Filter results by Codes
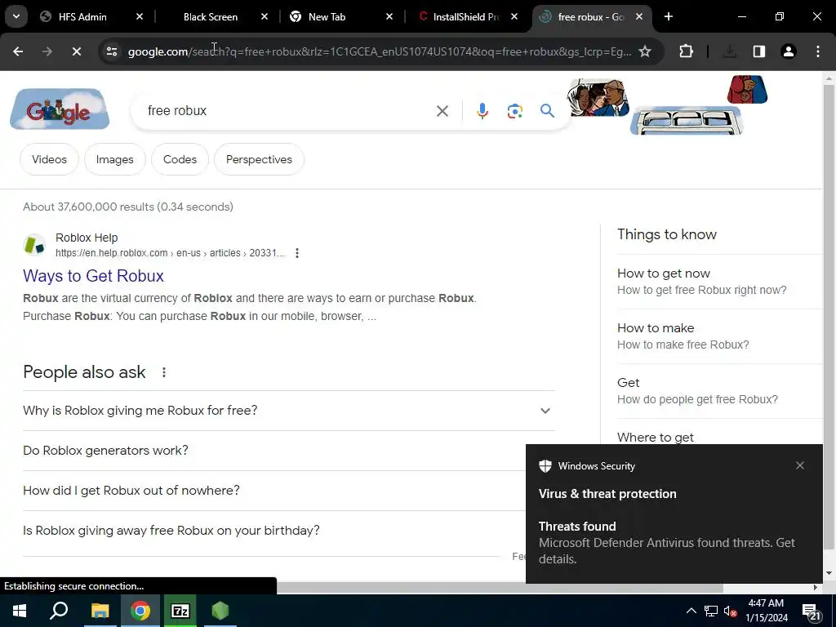Image resolution: width=836 pixels, height=627 pixels. coord(180,159)
